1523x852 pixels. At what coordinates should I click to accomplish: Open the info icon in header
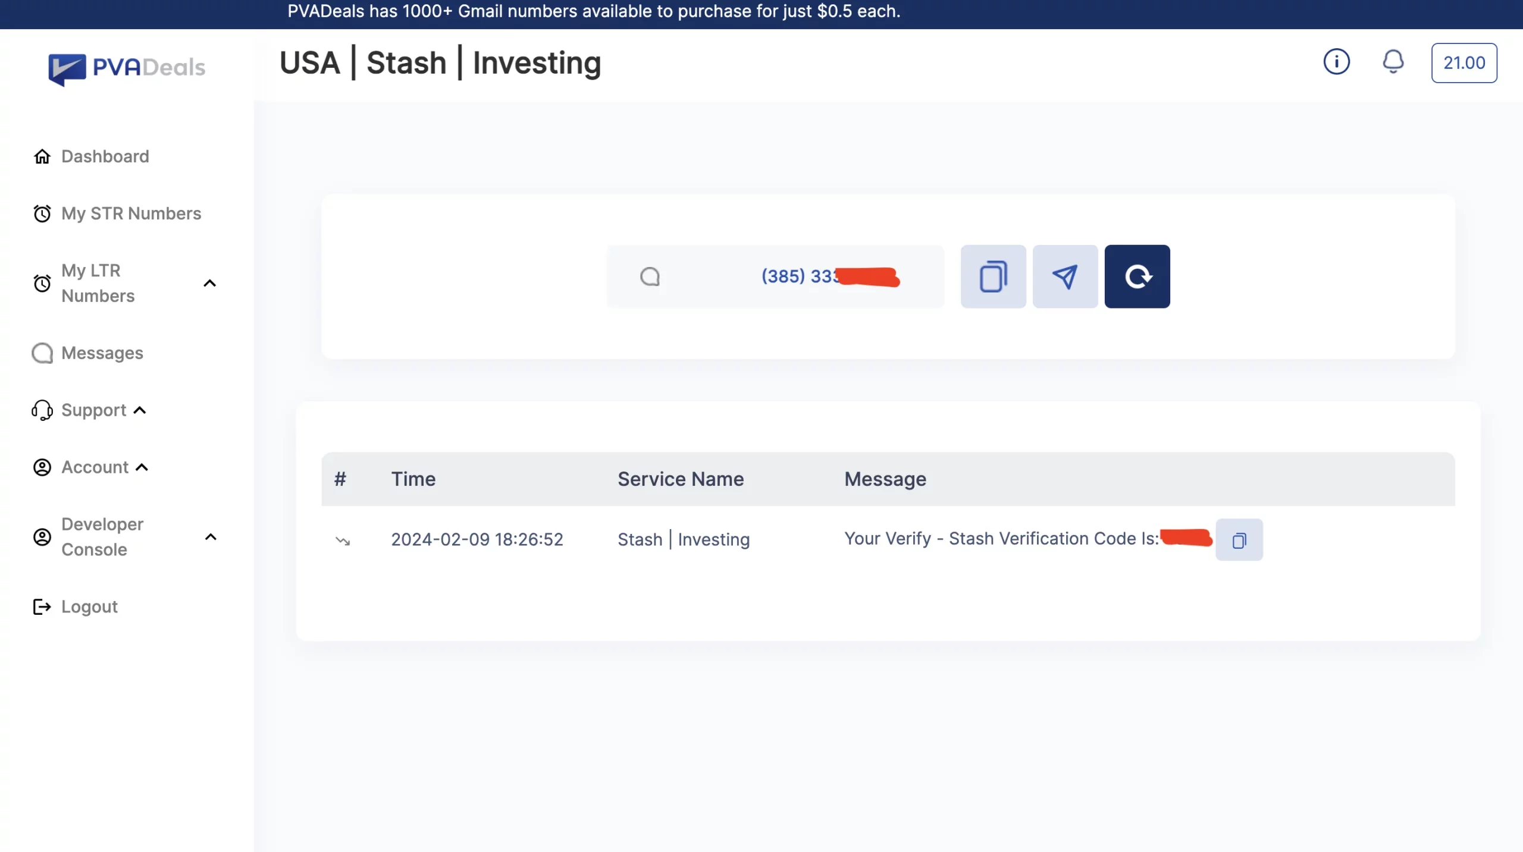pyautogui.click(x=1336, y=62)
